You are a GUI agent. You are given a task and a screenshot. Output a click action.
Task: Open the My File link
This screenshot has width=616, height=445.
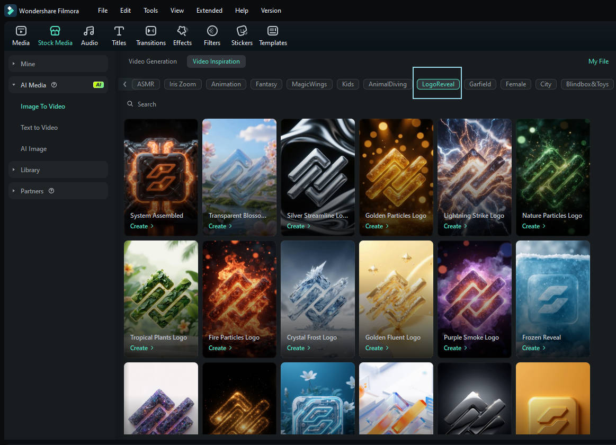coord(599,61)
